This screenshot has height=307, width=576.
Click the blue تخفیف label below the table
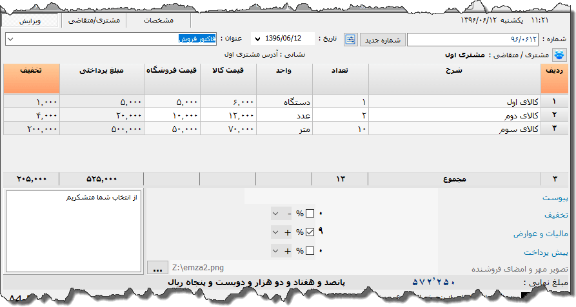click(556, 215)
